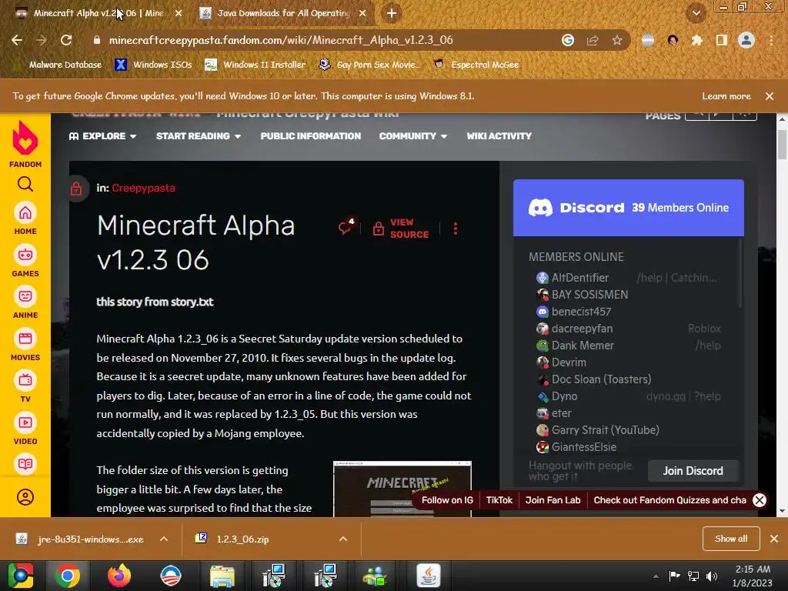Open Malware Database bookmark
788x591 pixels.
point(58,65)
